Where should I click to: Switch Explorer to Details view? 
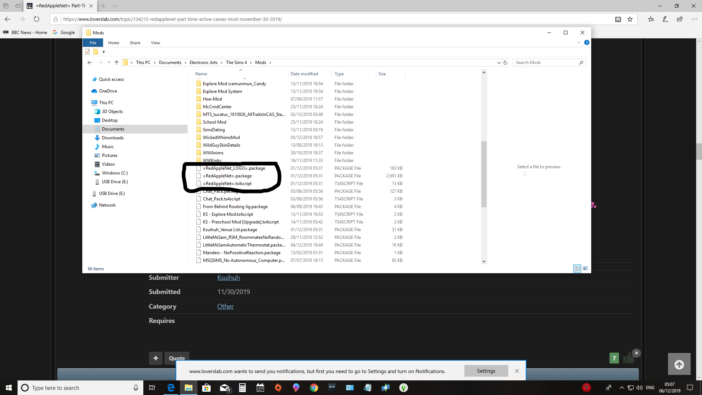coord(577,268)
